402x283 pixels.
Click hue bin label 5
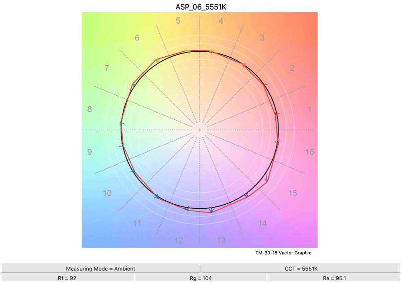(178, 21)
